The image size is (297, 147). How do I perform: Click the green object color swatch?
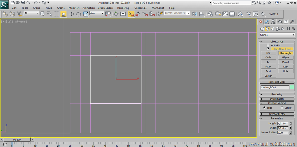coord(292,87)
